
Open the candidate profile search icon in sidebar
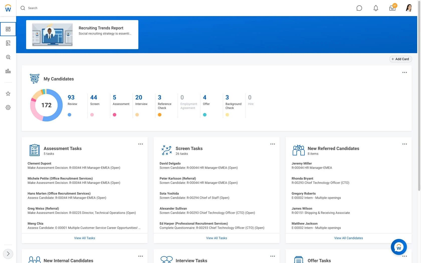click(8, 43)
